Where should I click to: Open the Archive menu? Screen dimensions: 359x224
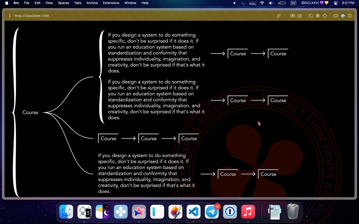[x=92, y=3]
